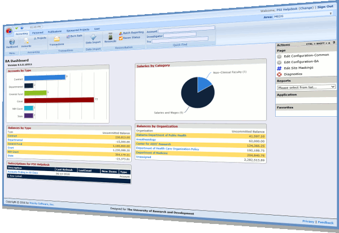Click the blue Non-Clinical Faculty pie slice

[x=203, y=83]
